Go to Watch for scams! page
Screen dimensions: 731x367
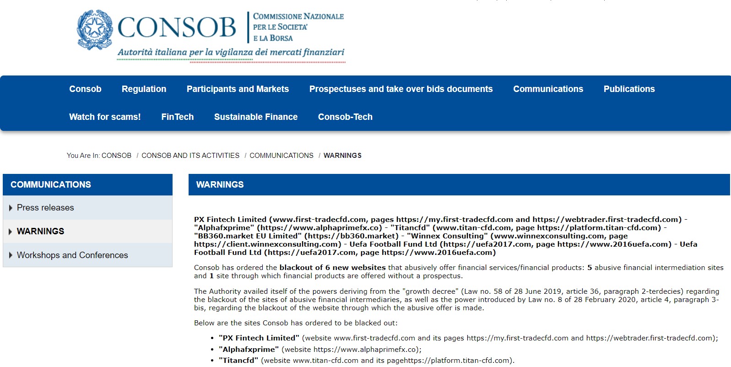[x=105, y=117]
